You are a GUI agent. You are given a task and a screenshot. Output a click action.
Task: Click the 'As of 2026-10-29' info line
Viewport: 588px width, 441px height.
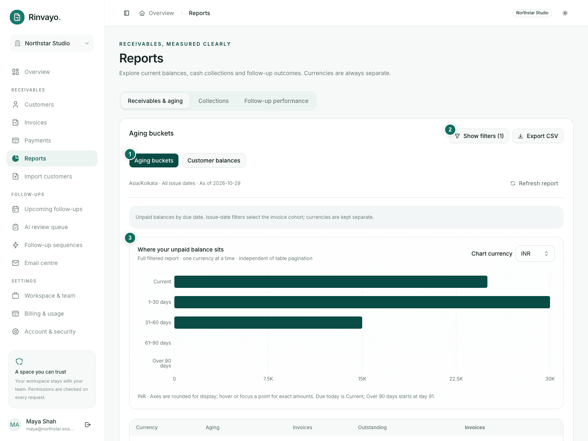185,183
